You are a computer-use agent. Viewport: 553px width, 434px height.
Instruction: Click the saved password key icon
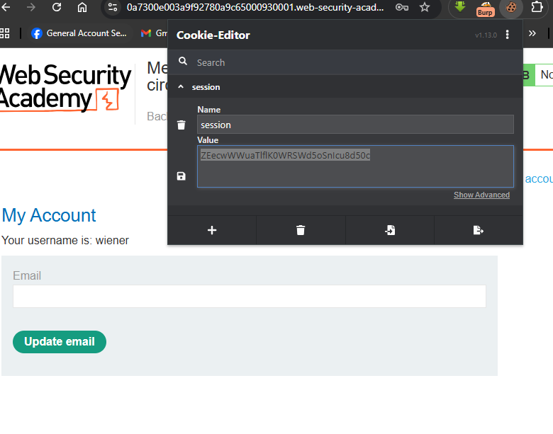click(x=402, y=7)
